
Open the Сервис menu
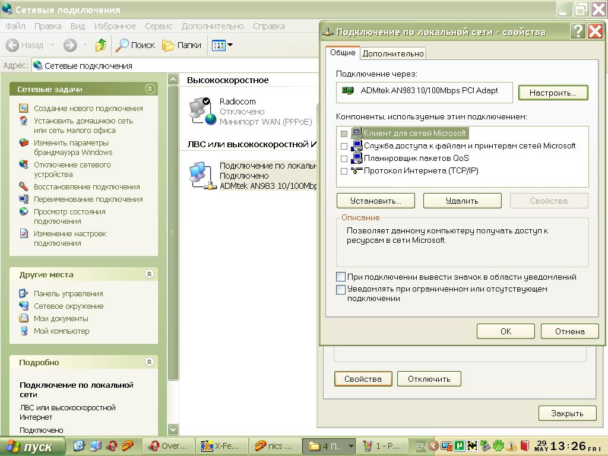coord(158,26)
